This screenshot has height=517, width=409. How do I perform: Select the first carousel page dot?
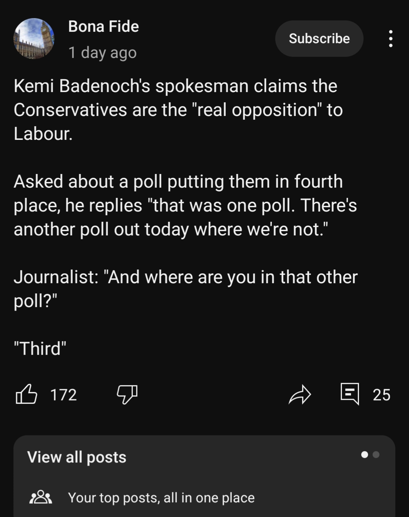(365, 454)
